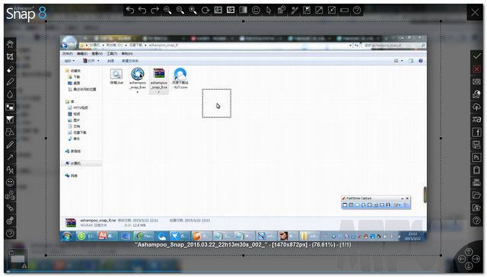Screen dimensions: 487x277
Task: Select the blur droplet tool
Action: point(10,94)
